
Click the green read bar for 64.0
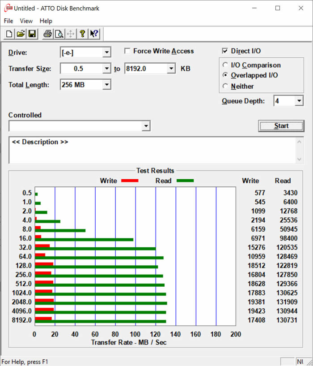coord(99,258)
